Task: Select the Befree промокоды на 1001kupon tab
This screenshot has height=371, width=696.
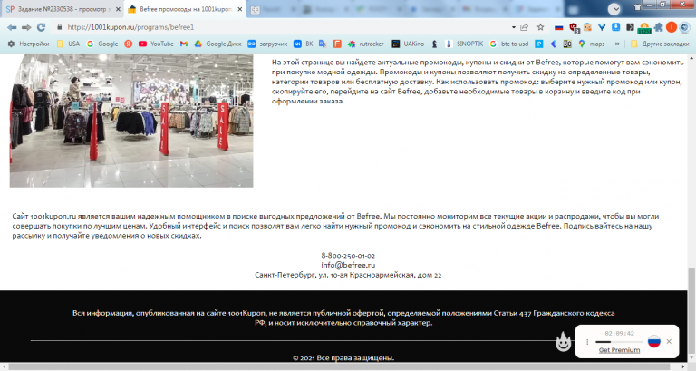Action: 185,9
